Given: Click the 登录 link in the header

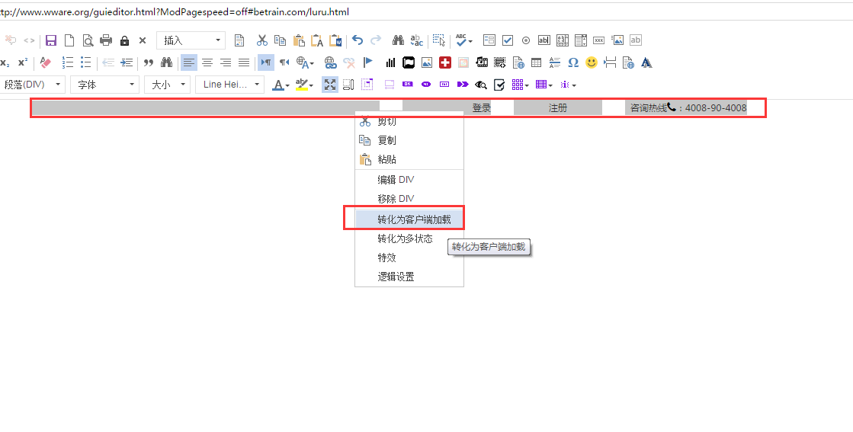Looking at the screenshot, I should point(482,108).
